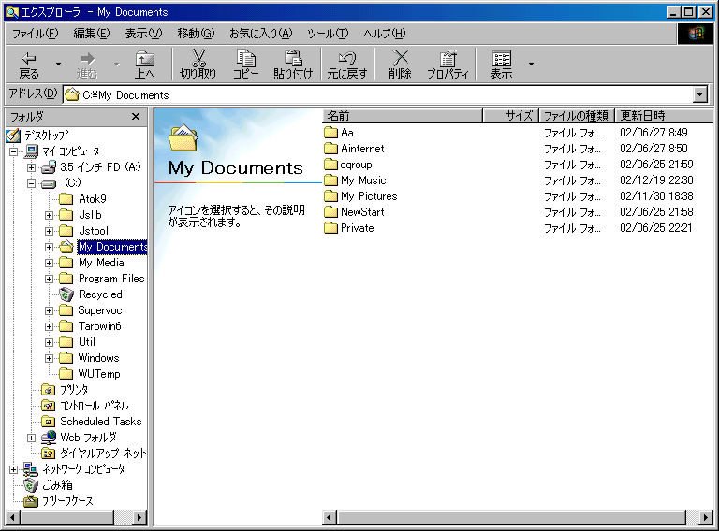Click the folder tree's right scroll arrow
The image size is (719, 531).
pos(139,518)
